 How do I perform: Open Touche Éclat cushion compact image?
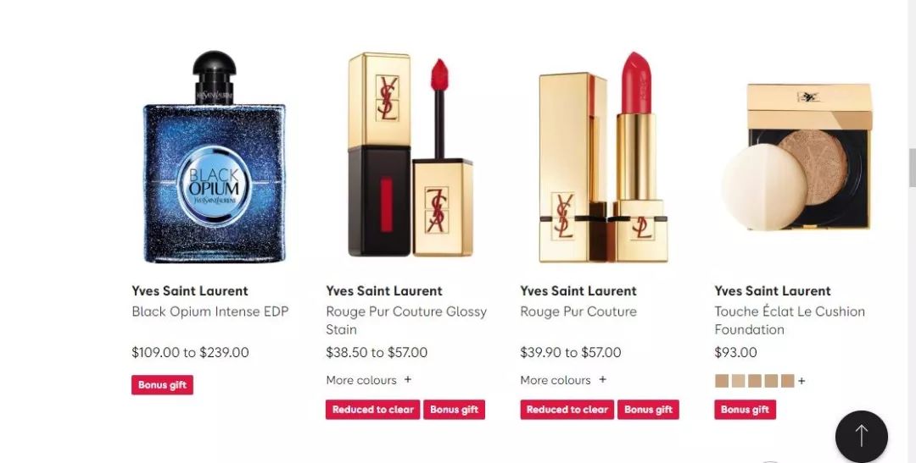[x=797, y=157]
